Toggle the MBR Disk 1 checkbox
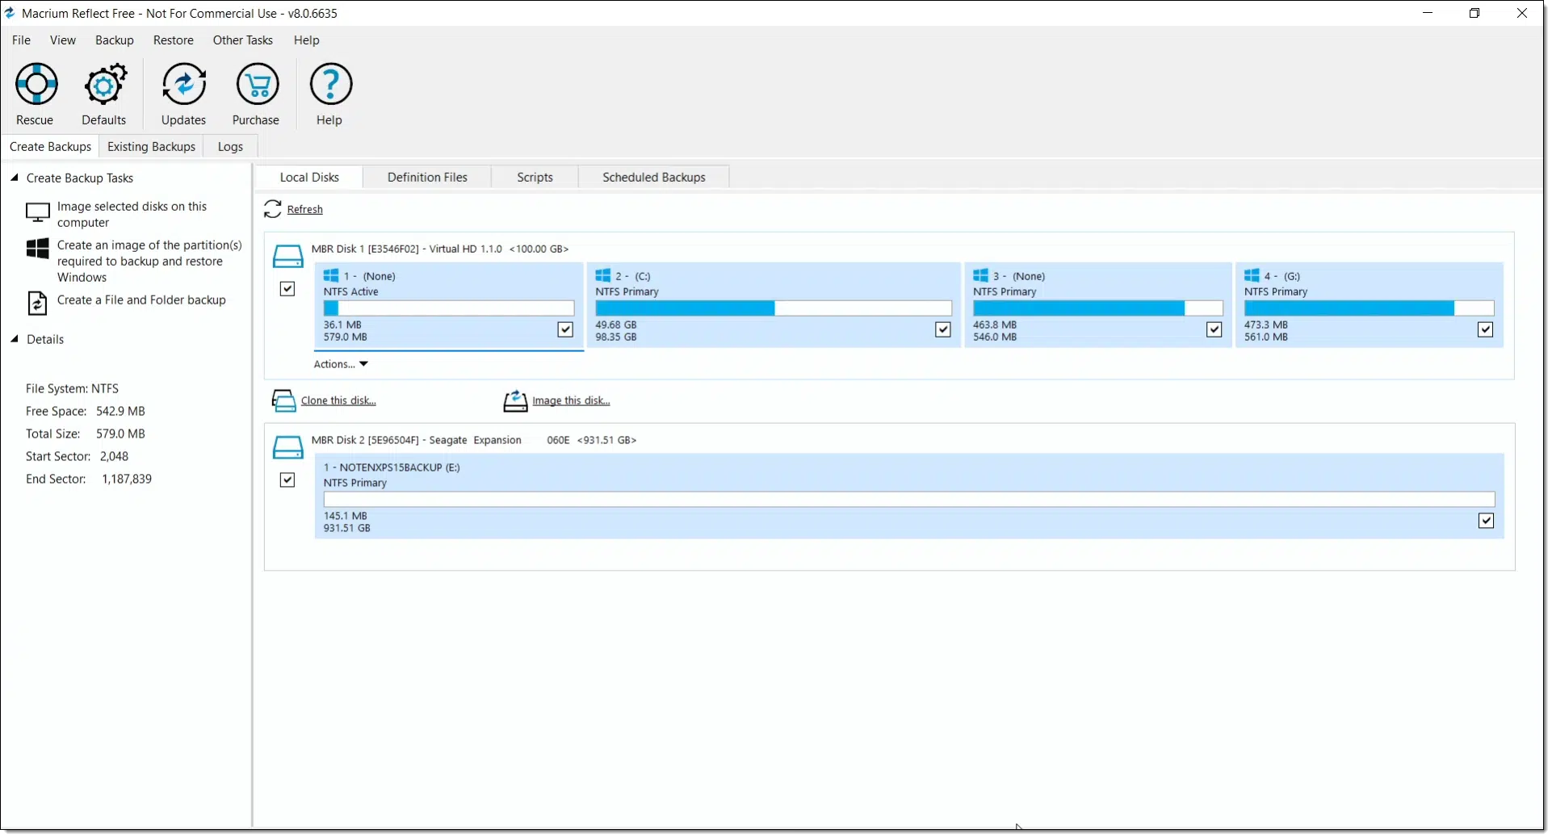 [x=287, y=289]
